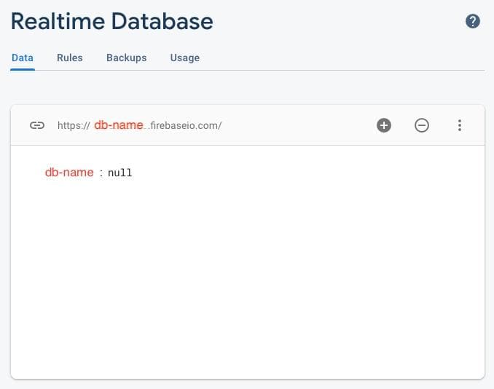The height and width of the screenshot is (389, 494).
Task: Select the db-name root node key
Action: [x=69, y=173]
